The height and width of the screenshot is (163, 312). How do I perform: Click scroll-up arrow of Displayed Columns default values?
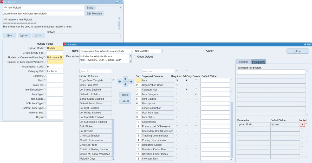[x=231, y=80]
